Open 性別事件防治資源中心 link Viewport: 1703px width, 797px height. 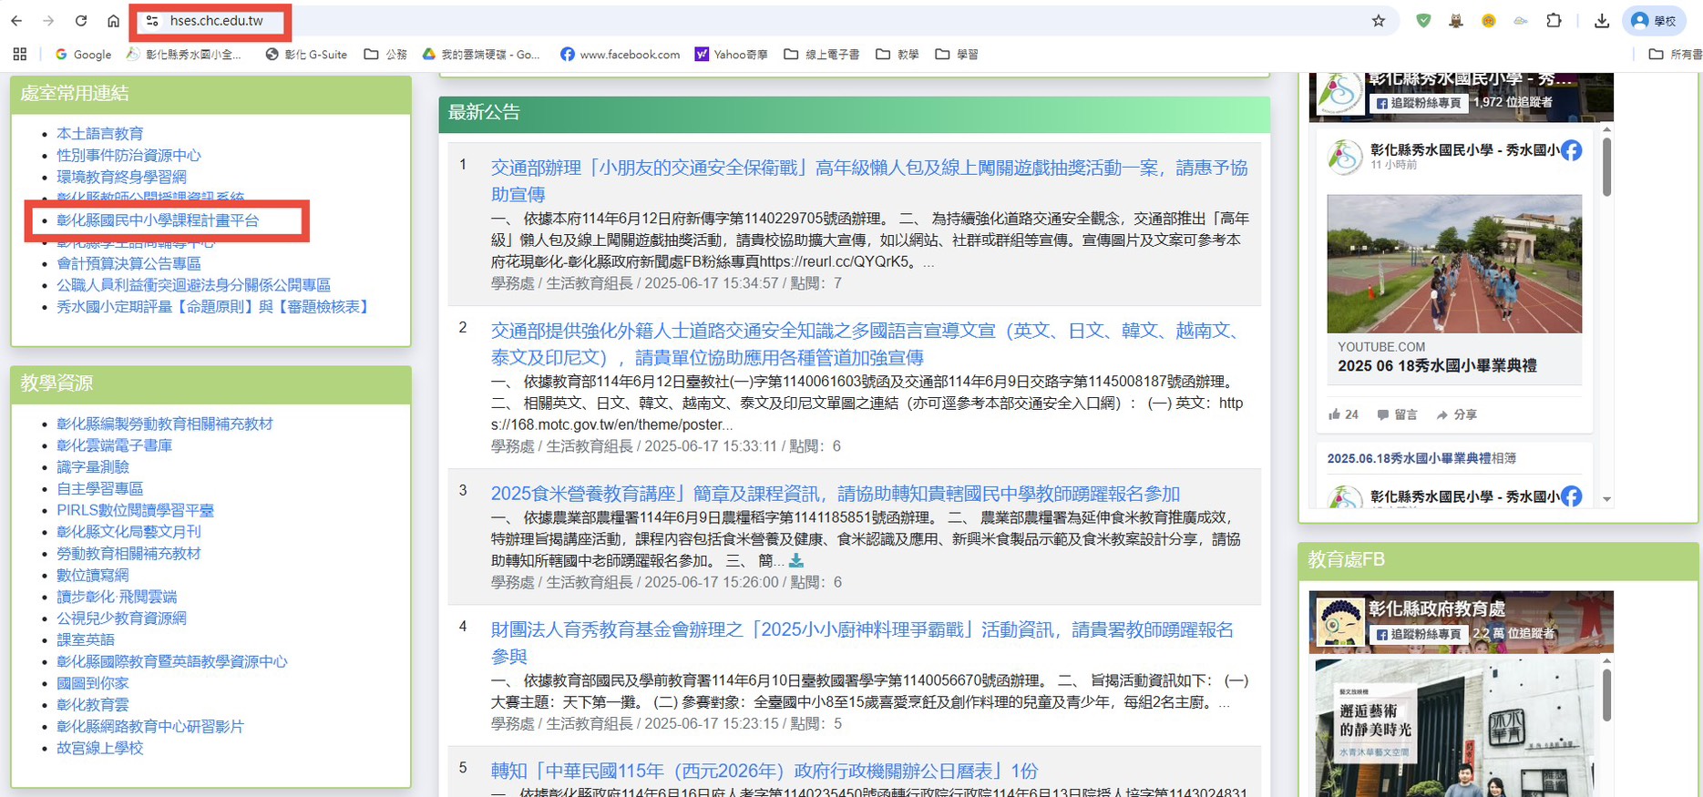coord(128,156)
